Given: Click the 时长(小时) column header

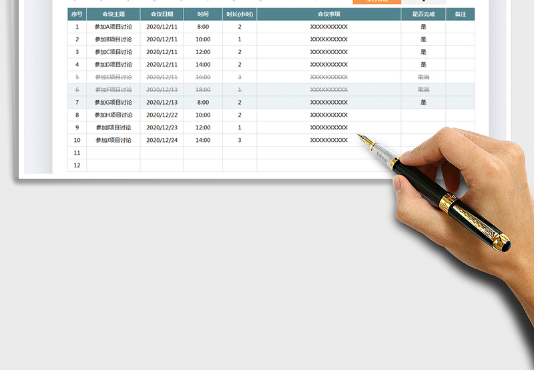Looking at the screenshot, I should click(x=240, y=14).
